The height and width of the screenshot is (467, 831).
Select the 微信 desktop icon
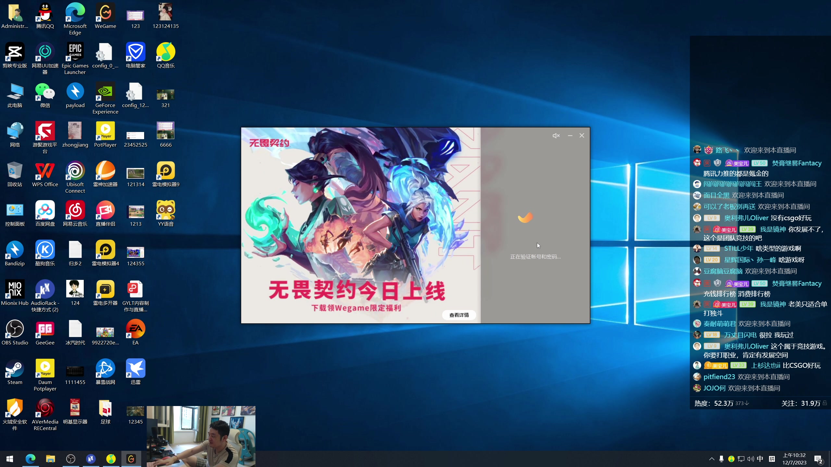point(45,95)
